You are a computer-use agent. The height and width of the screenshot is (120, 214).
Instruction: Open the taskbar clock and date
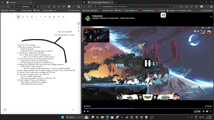coord(209,117)
